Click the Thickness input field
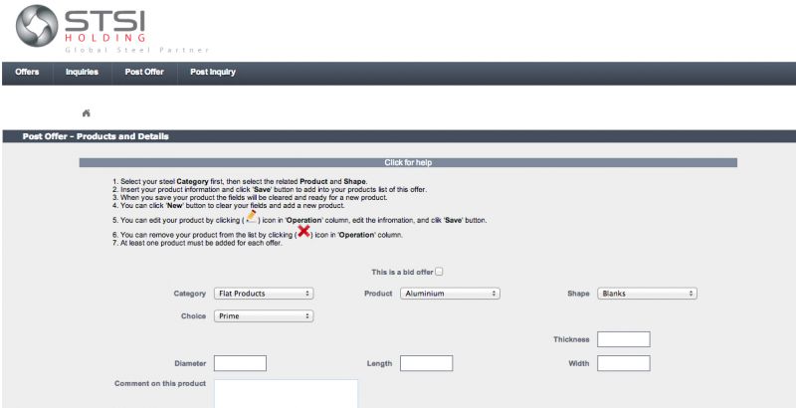The image size is (796, 408). [623, 339]
